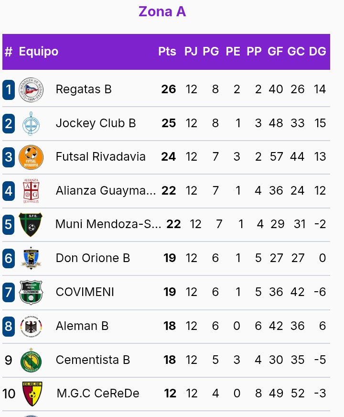The image size is (344, 417).
Task: Click the Don Orione B logo
Action: tap(31, 258)
